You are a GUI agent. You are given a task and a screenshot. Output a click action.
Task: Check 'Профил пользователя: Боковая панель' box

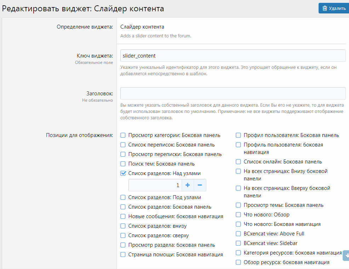click(x=239, y=135)
